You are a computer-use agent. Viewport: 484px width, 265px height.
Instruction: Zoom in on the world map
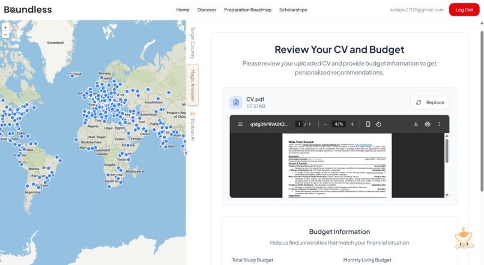pos(5,28)
